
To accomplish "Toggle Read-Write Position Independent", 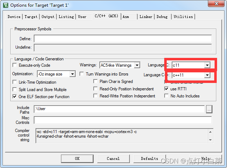I will point(95,96).
